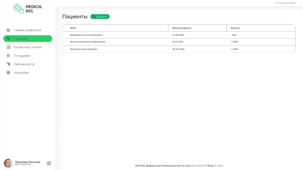The image size is (303, 170).
Task: Click the Пациенты page heading
Action: [75, 17]
